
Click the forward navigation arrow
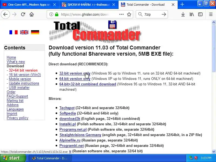(14, 14)
